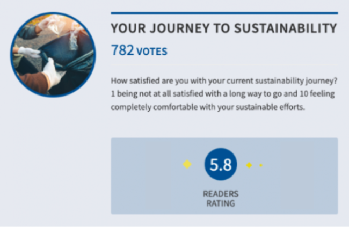
Task: Click the medium yellow diamond right of 5.8
Action: pyautogui.click(x=249, y=165)
